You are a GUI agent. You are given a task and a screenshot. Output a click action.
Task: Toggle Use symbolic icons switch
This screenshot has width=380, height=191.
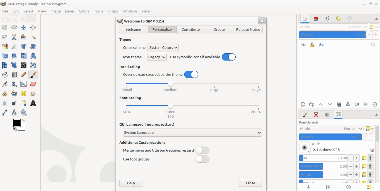tap(229, 57)
